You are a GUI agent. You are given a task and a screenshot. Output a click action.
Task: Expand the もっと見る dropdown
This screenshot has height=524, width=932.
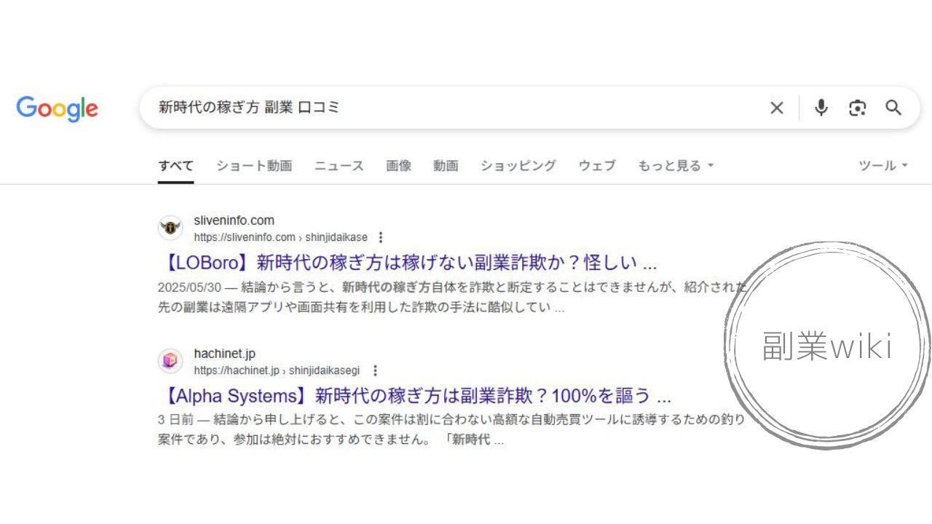click(x=675, y=166)
